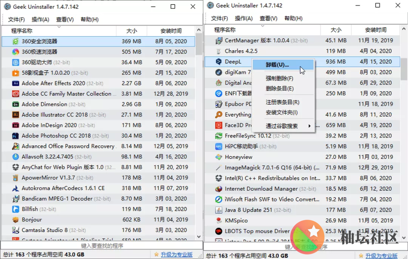Screen dimensions: 408x259
Task: Select the Adobe CC Family Master Collection icon
Action: tap(15, 94)
